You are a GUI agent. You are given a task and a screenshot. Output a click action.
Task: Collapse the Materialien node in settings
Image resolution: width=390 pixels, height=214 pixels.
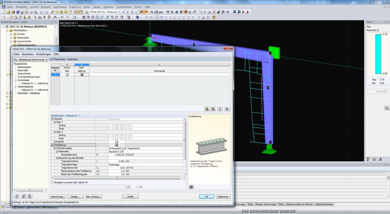(57, 151)
